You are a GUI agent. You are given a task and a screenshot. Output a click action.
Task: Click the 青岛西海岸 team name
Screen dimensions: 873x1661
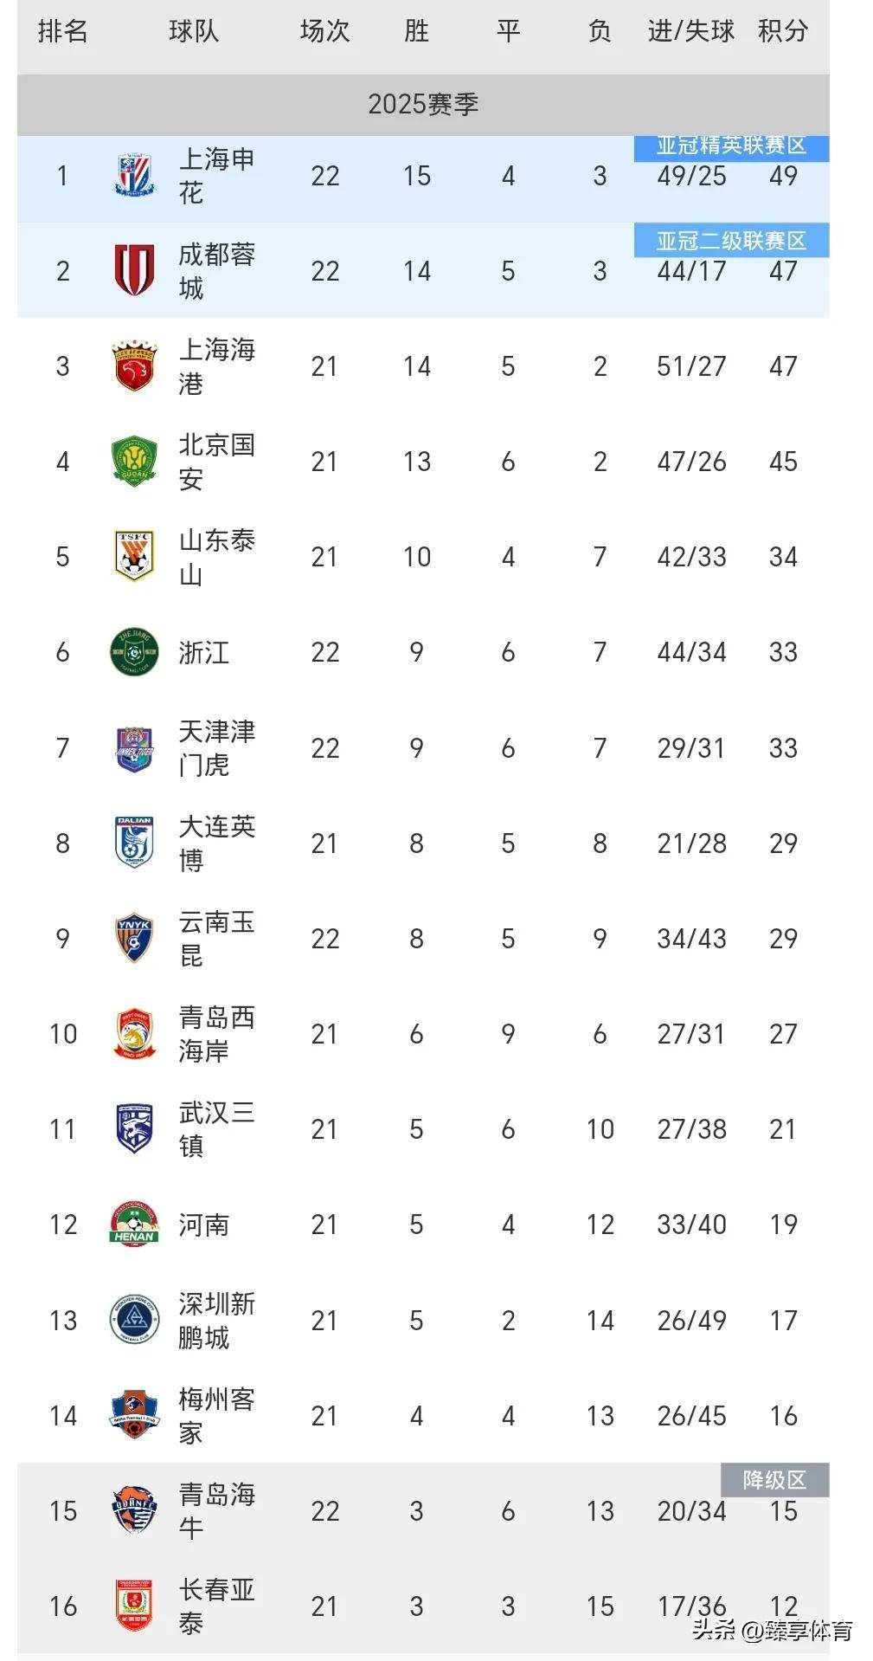tap(216, 1033)
